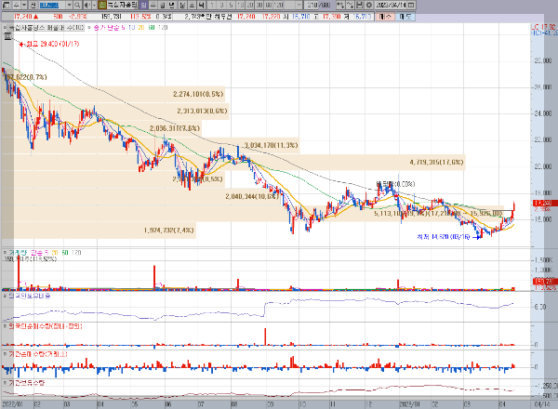Click the add-indicator icon left of line-plus icon

click(340, 5)
